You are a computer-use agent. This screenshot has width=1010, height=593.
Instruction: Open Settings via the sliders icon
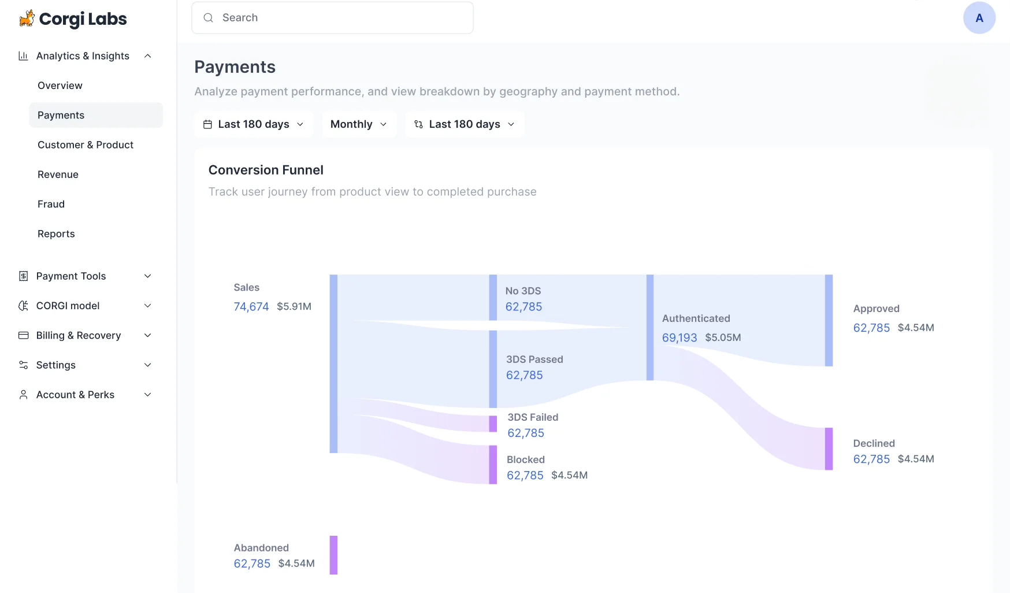[x=23, y=365]
